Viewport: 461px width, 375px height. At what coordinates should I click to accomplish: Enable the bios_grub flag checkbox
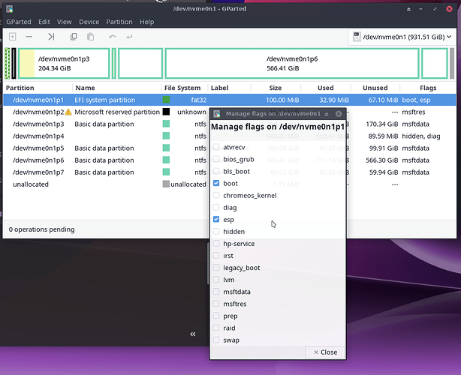tap(216, 159)
